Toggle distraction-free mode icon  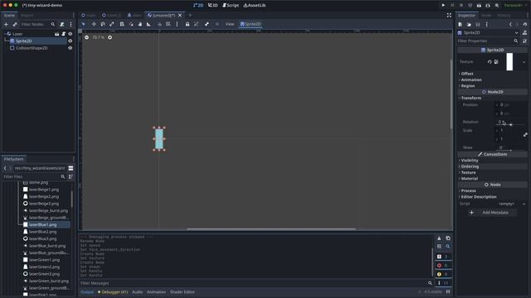[449, 15]
